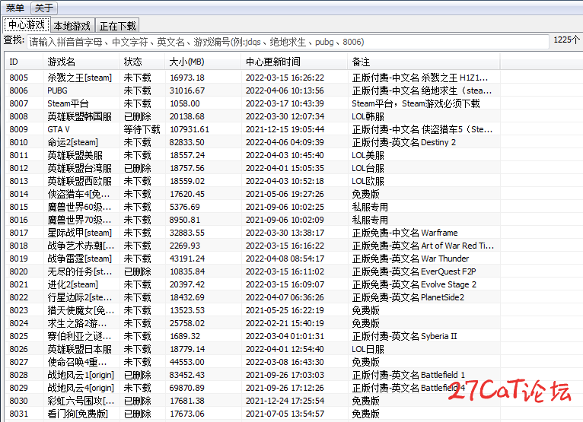This screenshot has height=422, width=583.
Task: Click the note LOL欧服
Action: pos(368,181)
